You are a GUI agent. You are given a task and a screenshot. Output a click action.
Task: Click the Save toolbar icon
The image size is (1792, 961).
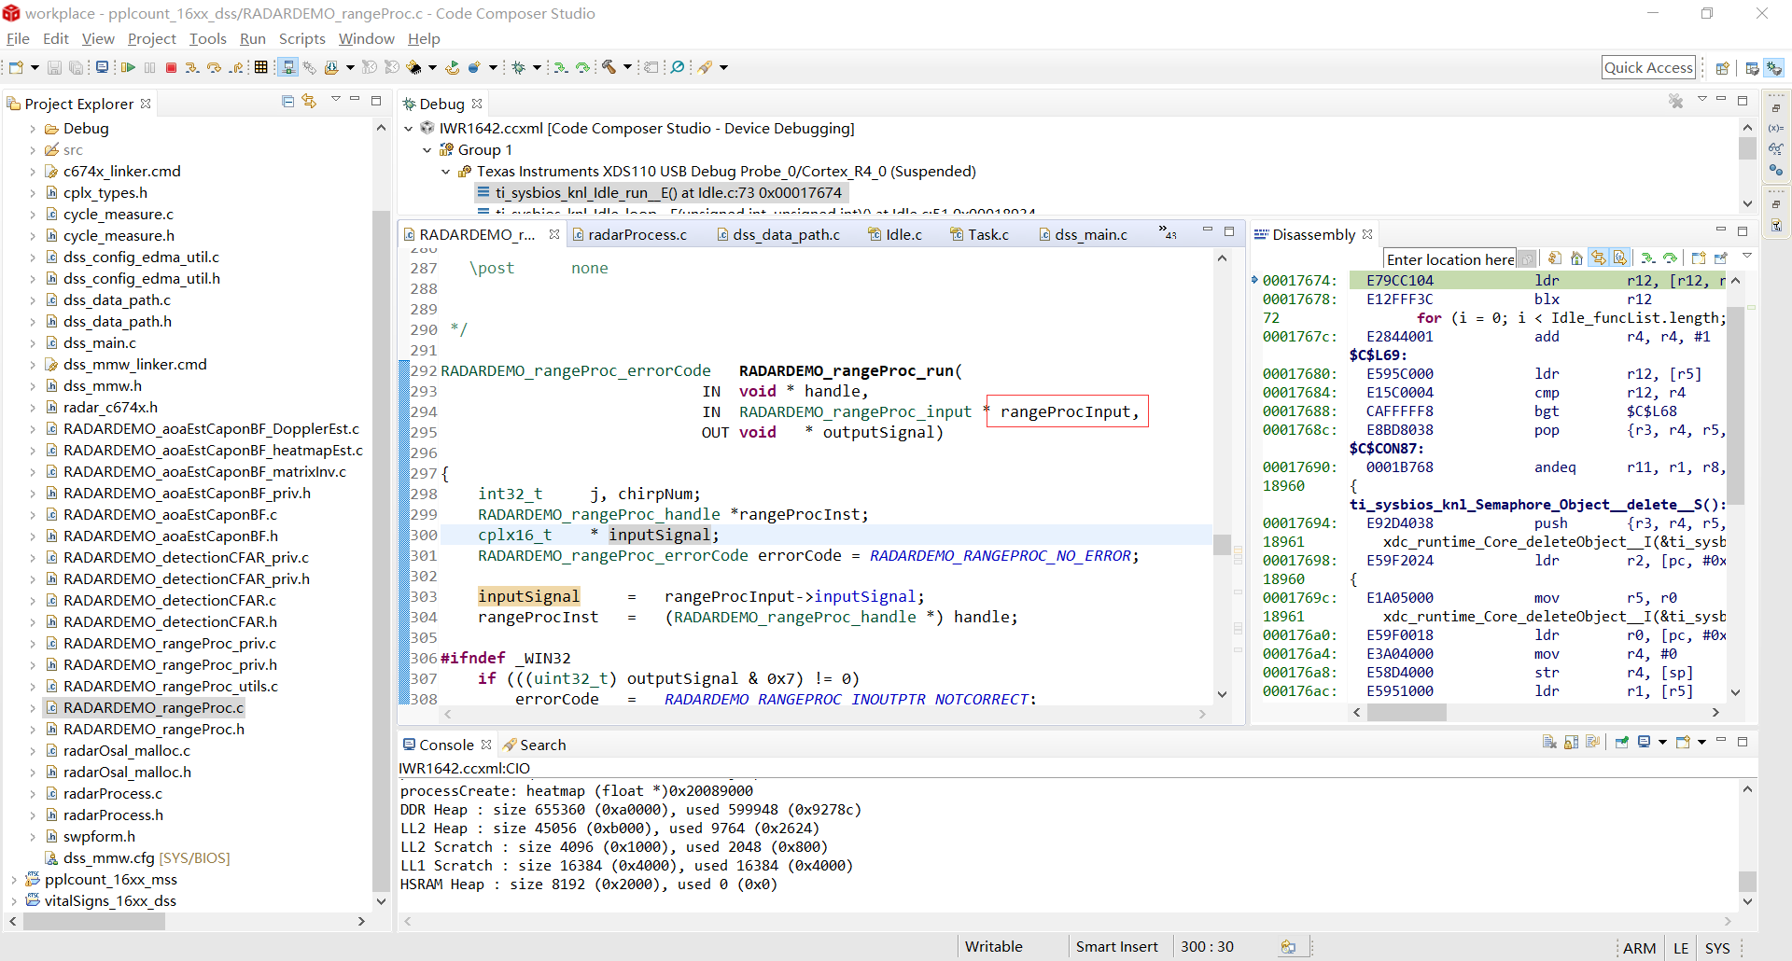(x=54, y=67)
